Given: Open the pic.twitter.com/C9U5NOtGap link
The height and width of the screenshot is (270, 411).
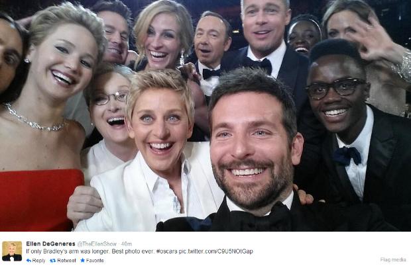Looking at the screenshot, I should 216,251.
